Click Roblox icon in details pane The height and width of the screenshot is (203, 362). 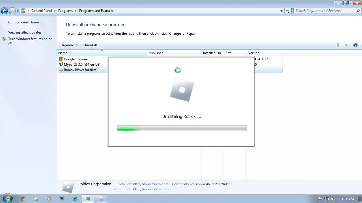(x=68, y=187)
